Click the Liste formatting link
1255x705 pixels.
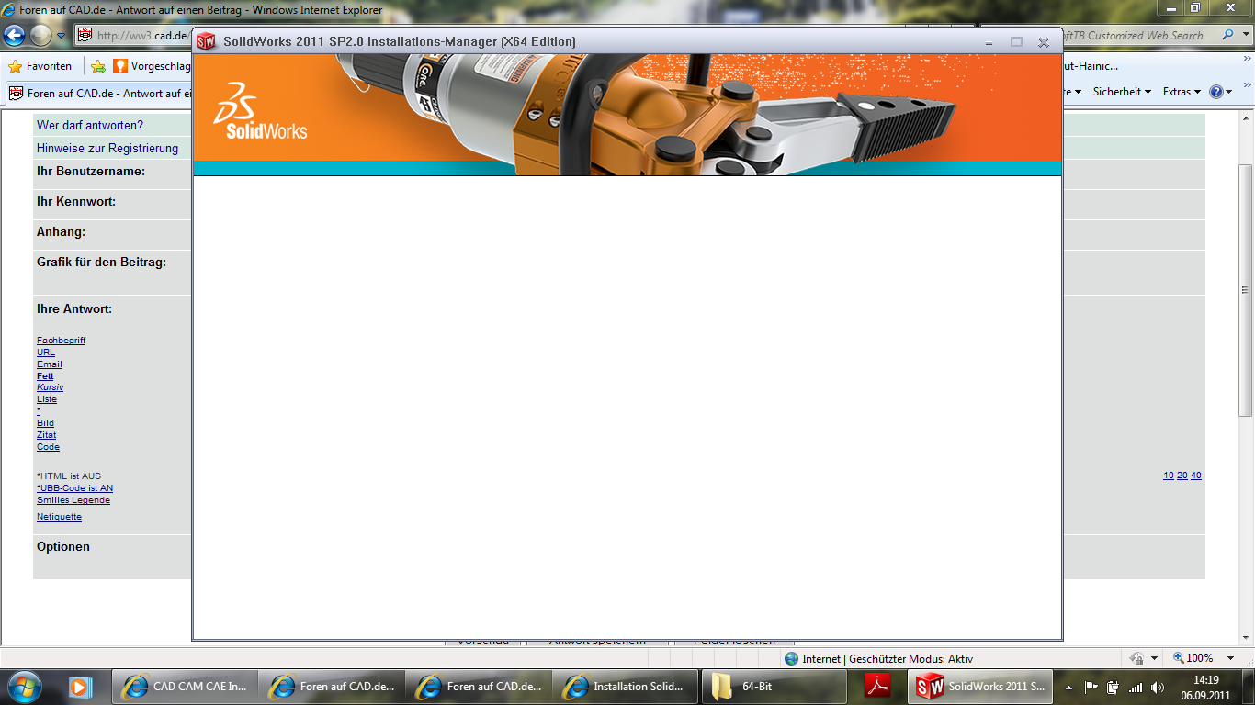point(47,399)
